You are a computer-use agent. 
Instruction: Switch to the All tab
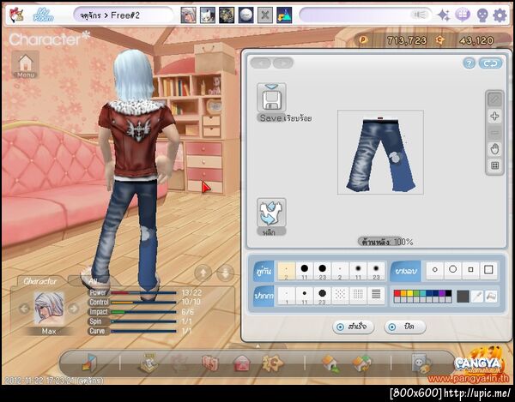[x=93, y=281]
